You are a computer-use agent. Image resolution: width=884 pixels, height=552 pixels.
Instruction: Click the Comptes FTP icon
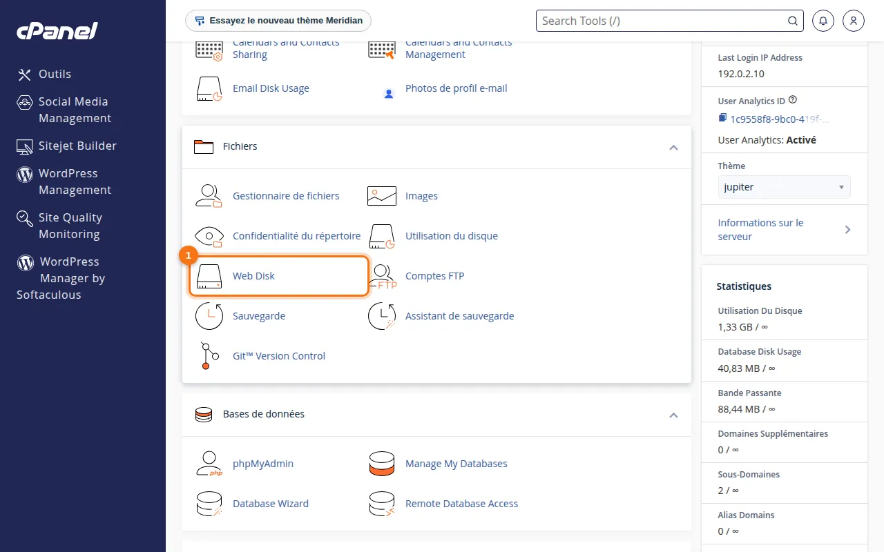(x=383, y=276)
